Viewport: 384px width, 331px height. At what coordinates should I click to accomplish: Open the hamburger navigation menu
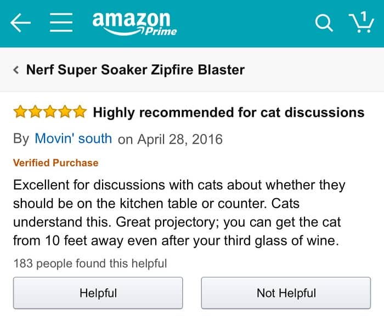tap(62, 23)
